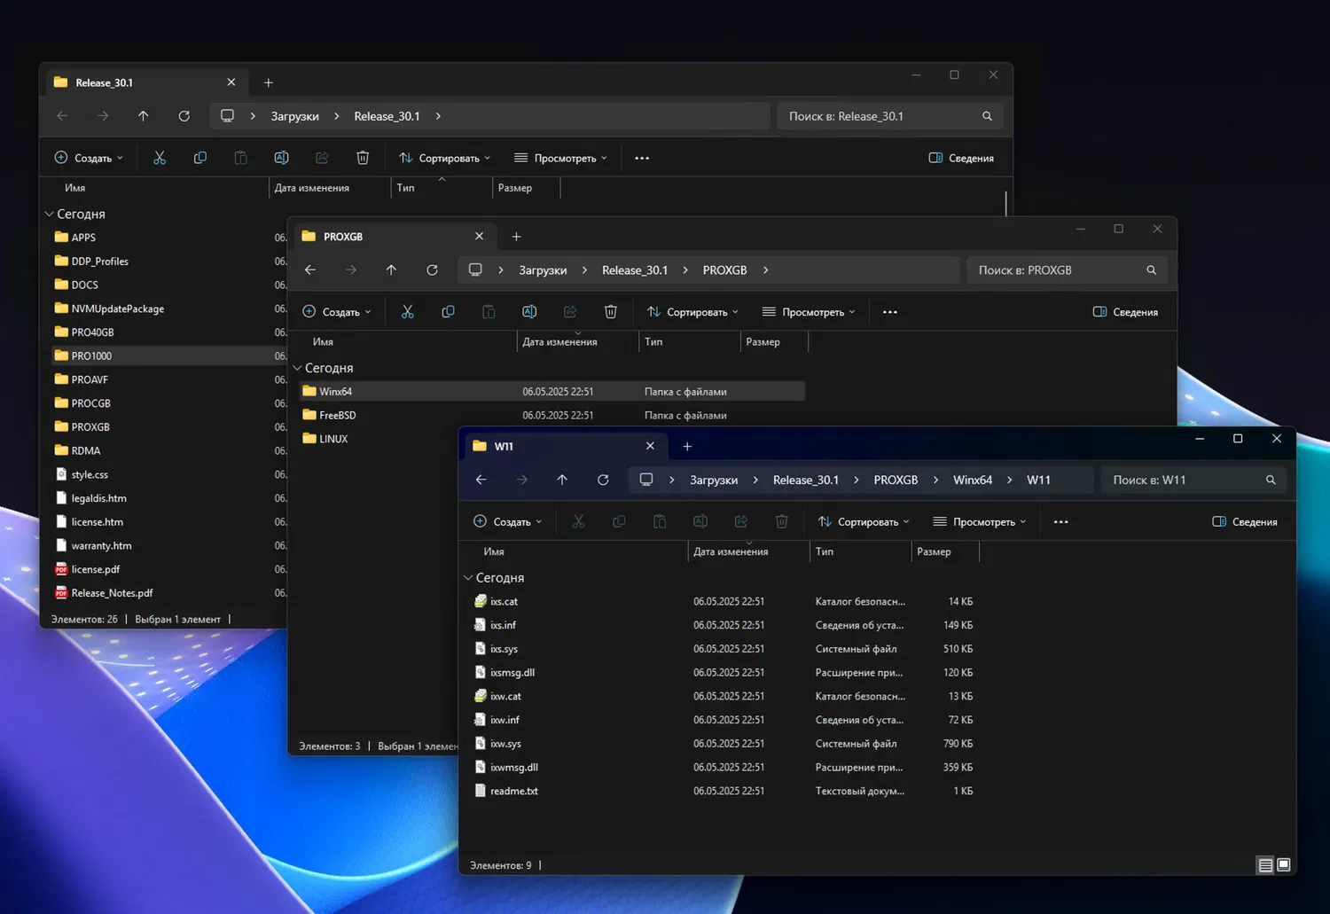
Task: Click the Rename icon in the PROXGB toolbar
Action: coord(529,312)
